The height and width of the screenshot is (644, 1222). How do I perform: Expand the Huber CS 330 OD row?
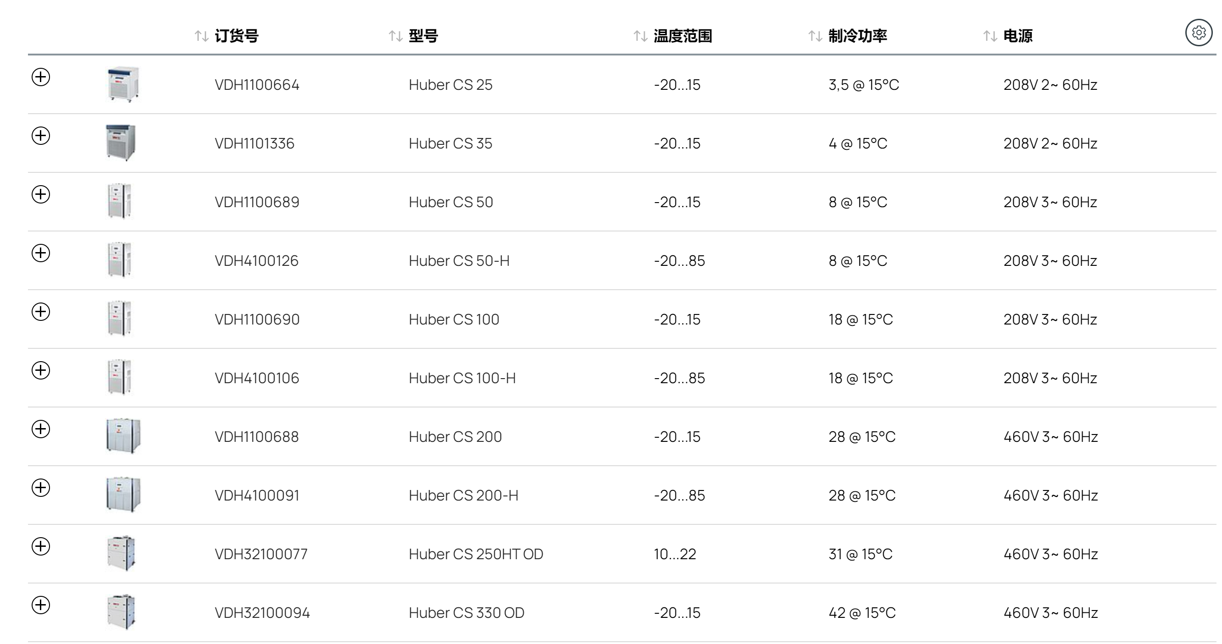(41, 605)
